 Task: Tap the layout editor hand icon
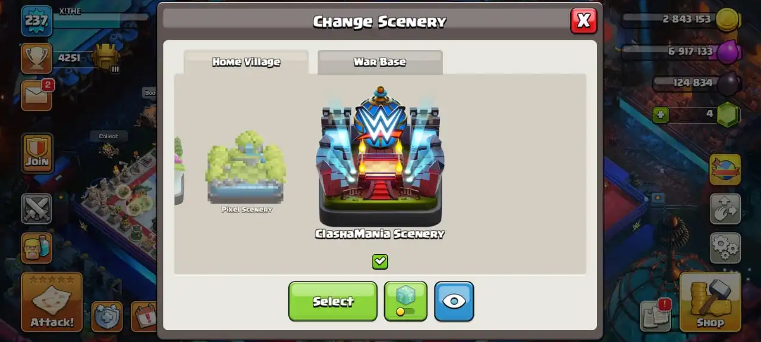[725, 209]
